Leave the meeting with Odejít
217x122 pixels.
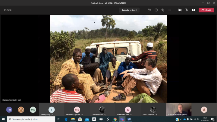coord(206,10)
